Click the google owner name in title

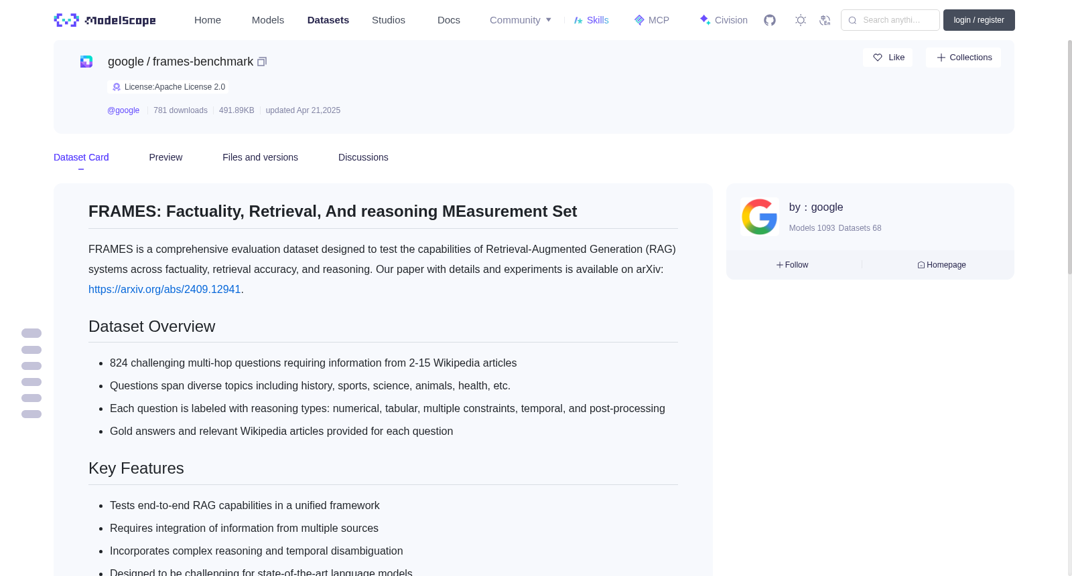(x=126, y=62)
